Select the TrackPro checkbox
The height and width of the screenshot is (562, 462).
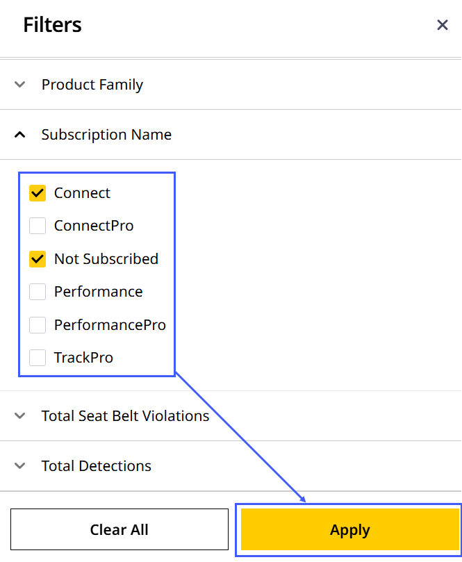[38, 358]
